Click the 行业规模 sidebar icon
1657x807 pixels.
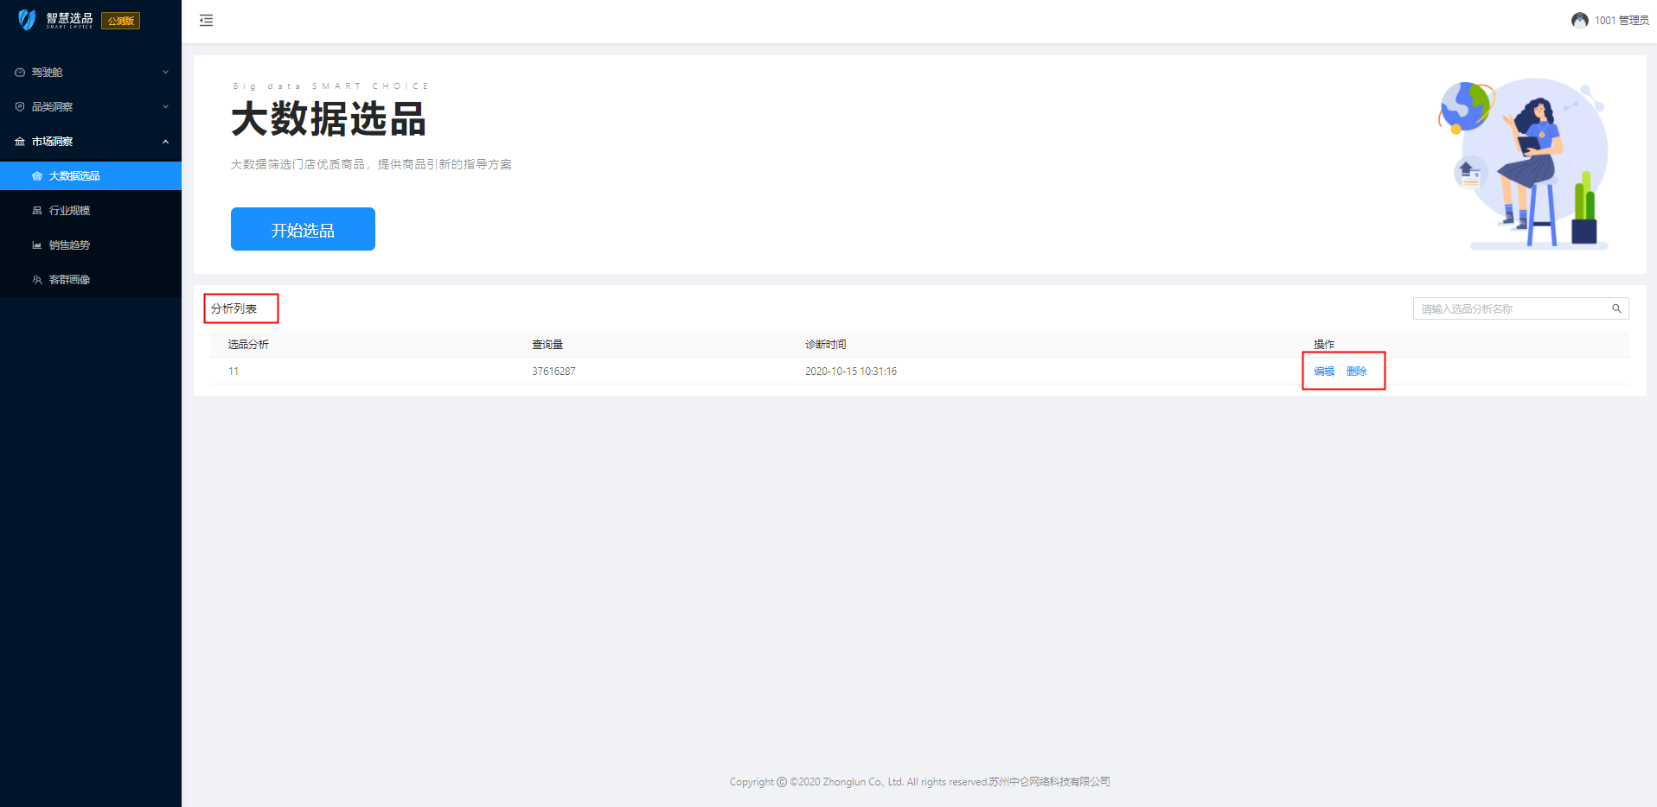point(37,211)
